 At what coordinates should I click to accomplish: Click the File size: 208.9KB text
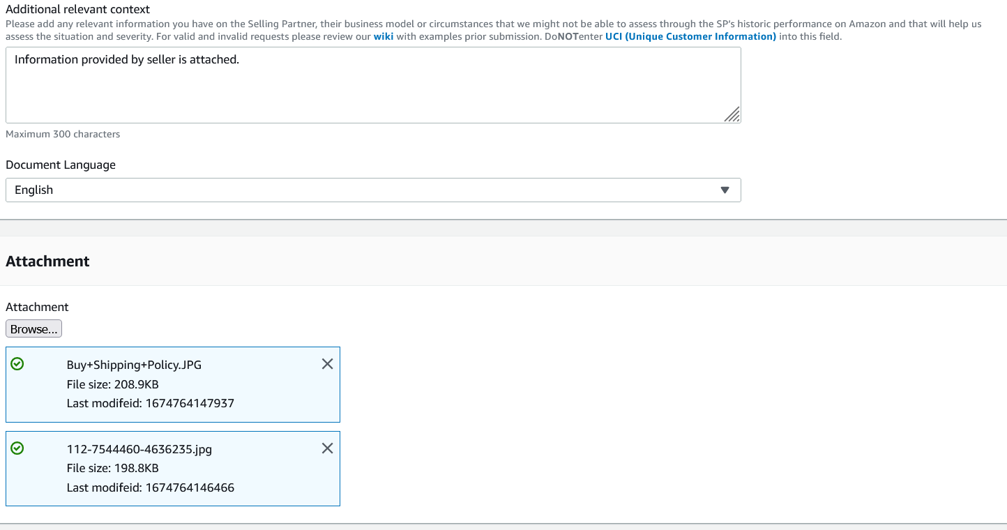tap(112, 384)
